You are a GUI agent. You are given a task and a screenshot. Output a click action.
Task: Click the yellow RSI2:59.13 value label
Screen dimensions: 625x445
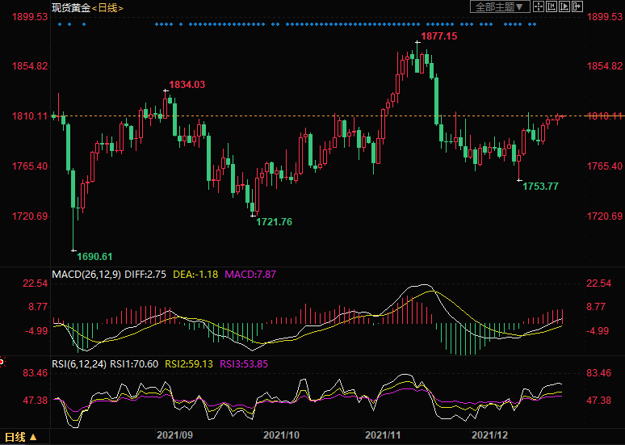[189, 364]
